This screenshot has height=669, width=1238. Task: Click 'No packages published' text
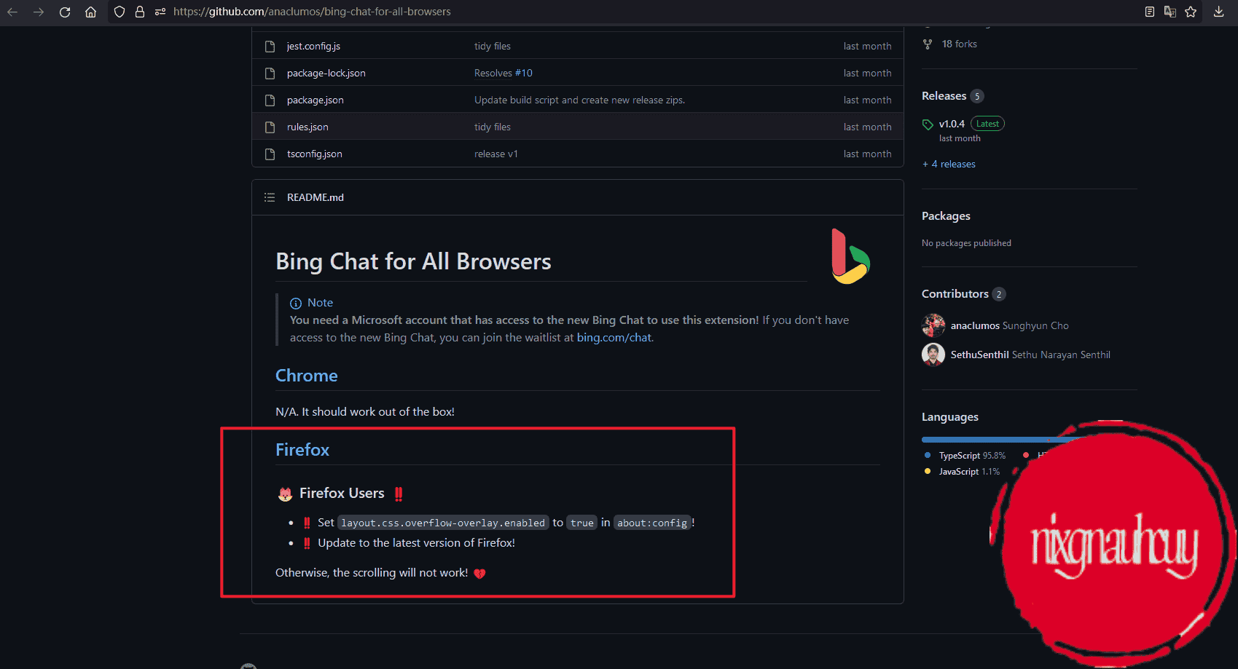point(966,243)
